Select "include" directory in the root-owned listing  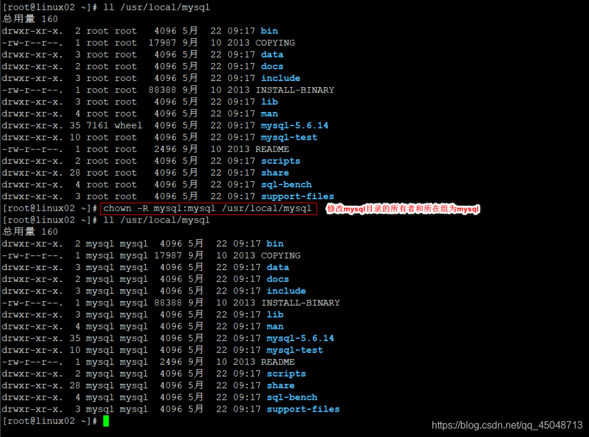281,78
